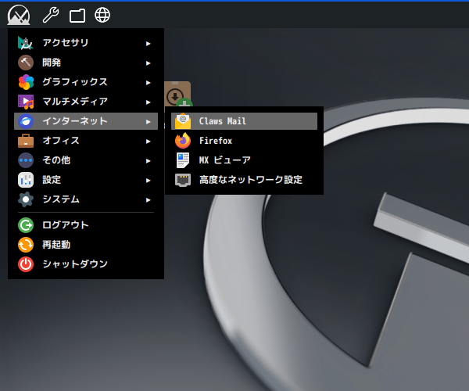Viewport: 469px width, 391px height.
Task: Launch Firefox from submenu
Action: click(244, 141)
